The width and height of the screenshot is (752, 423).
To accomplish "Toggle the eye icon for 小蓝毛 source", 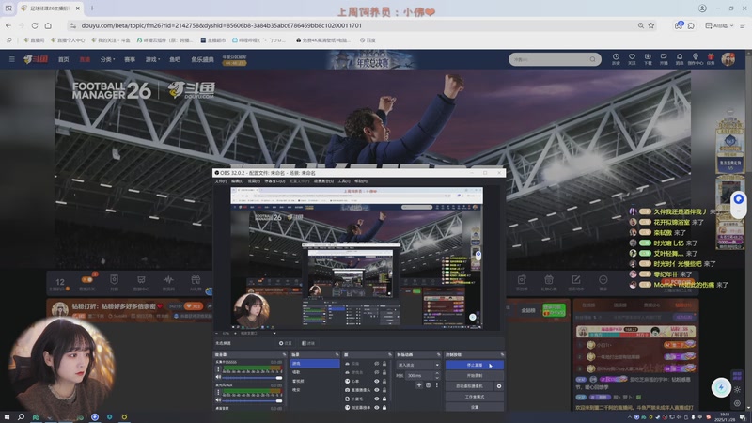I will pyautogui.click(x=377, y=399).
